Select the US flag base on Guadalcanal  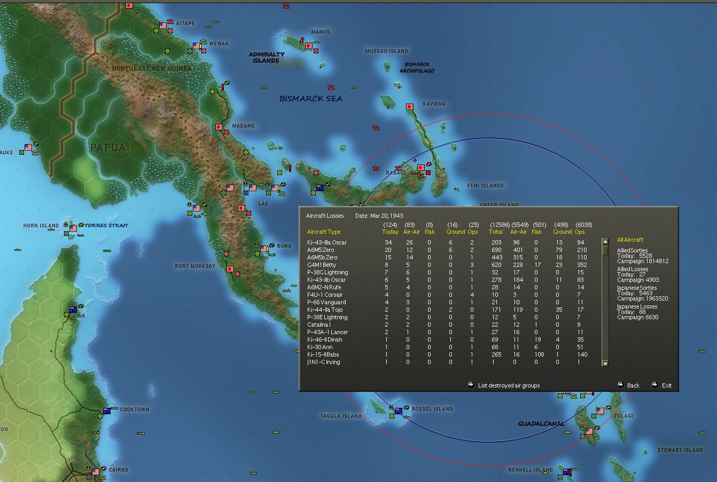(589, 431)
